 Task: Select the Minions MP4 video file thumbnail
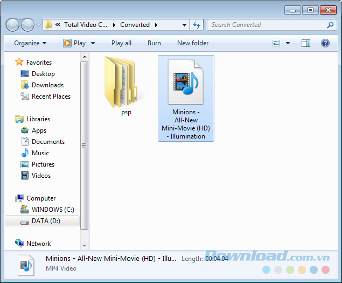[186, 82]
